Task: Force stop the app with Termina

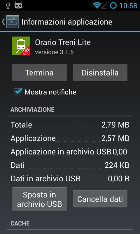Action: [39, 73]
